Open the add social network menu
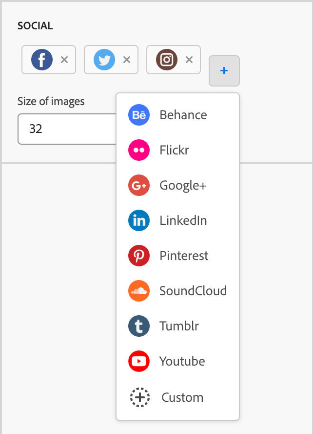Screen dimensions: 314x434 pyautogui.click(x=224, y=70)
